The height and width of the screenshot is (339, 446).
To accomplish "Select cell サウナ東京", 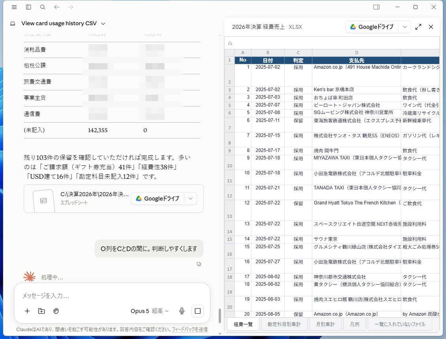I will (356, 239).
